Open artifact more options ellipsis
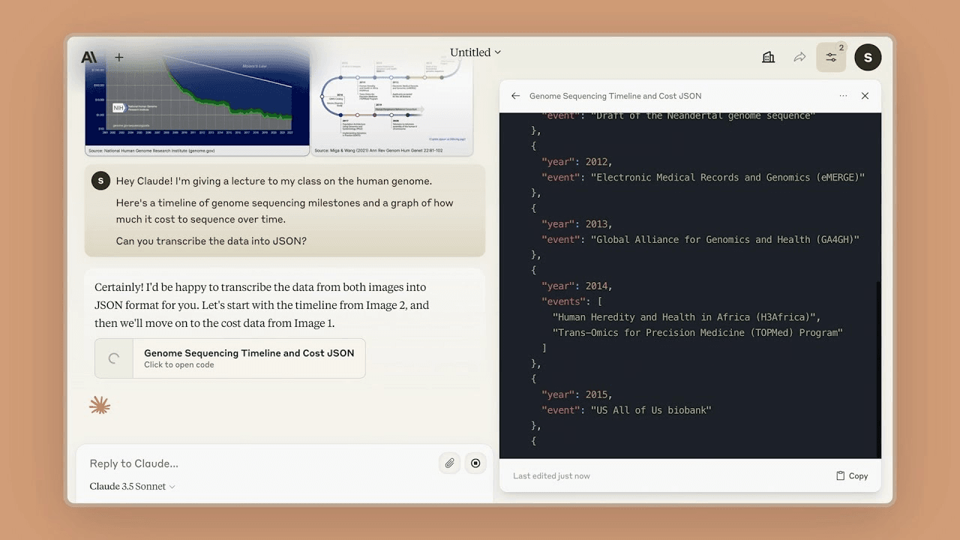960x540 pixels. 843,96
